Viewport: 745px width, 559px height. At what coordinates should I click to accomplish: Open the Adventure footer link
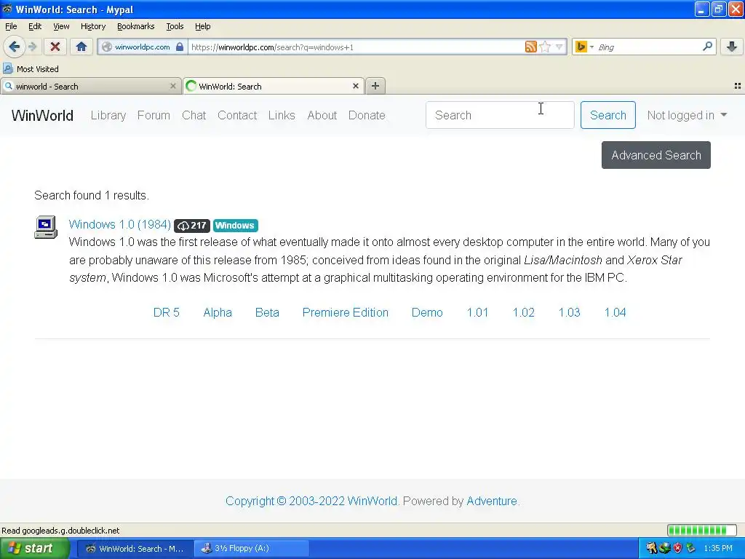492,501
